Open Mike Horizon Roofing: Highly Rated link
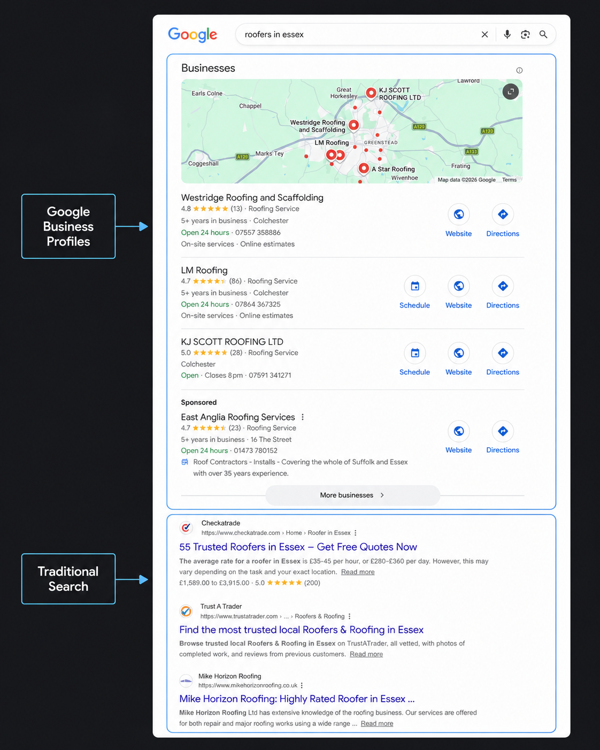The height and width of the screenshot is (750, 600). [297, 699]
